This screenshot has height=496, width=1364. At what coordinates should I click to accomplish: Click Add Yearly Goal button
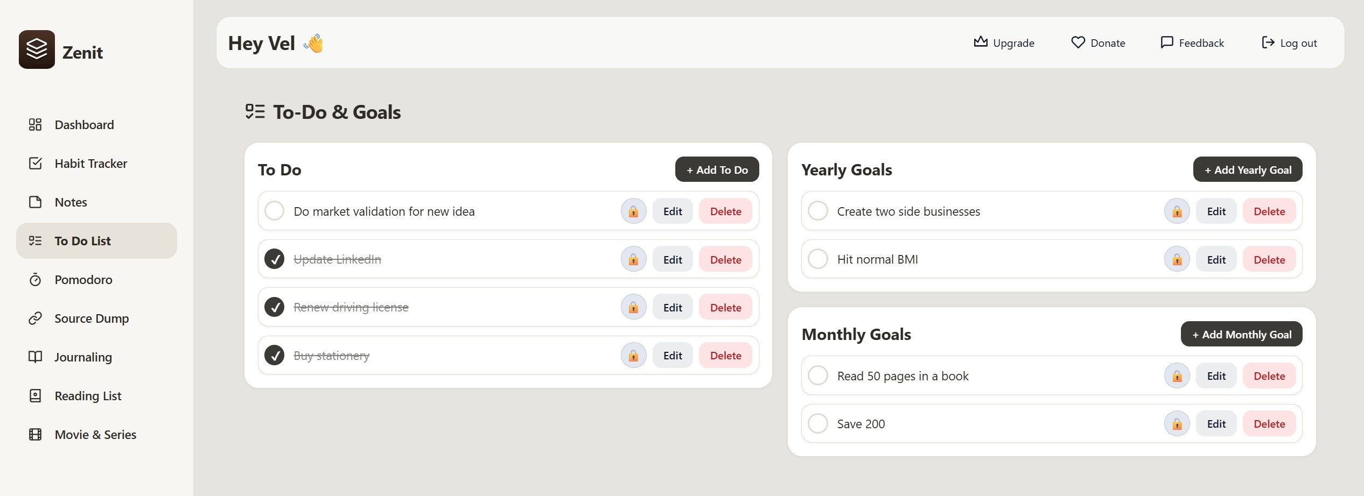point(1247,169)
